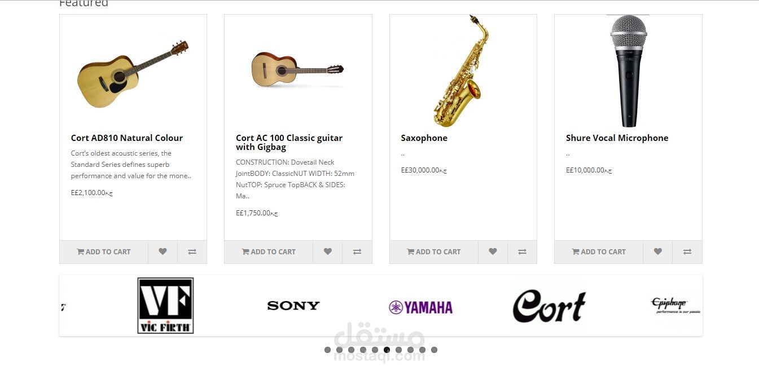Select the Yamaha brand logo

[421, 307]
